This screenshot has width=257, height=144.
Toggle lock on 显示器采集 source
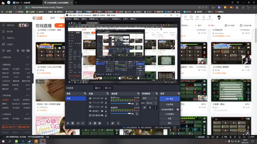coord(106,115)
